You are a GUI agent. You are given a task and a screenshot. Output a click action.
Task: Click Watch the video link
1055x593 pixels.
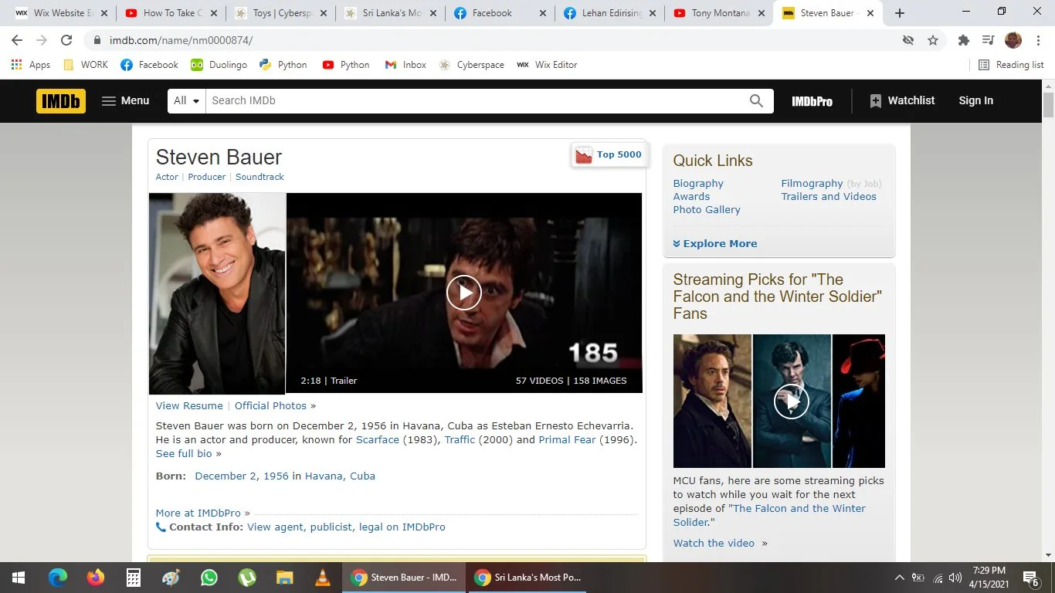coord(714,543)
